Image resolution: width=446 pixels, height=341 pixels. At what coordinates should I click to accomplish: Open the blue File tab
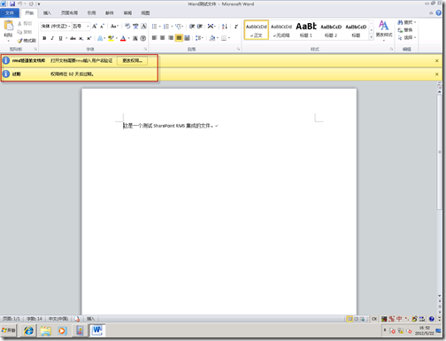pos(10,13)
